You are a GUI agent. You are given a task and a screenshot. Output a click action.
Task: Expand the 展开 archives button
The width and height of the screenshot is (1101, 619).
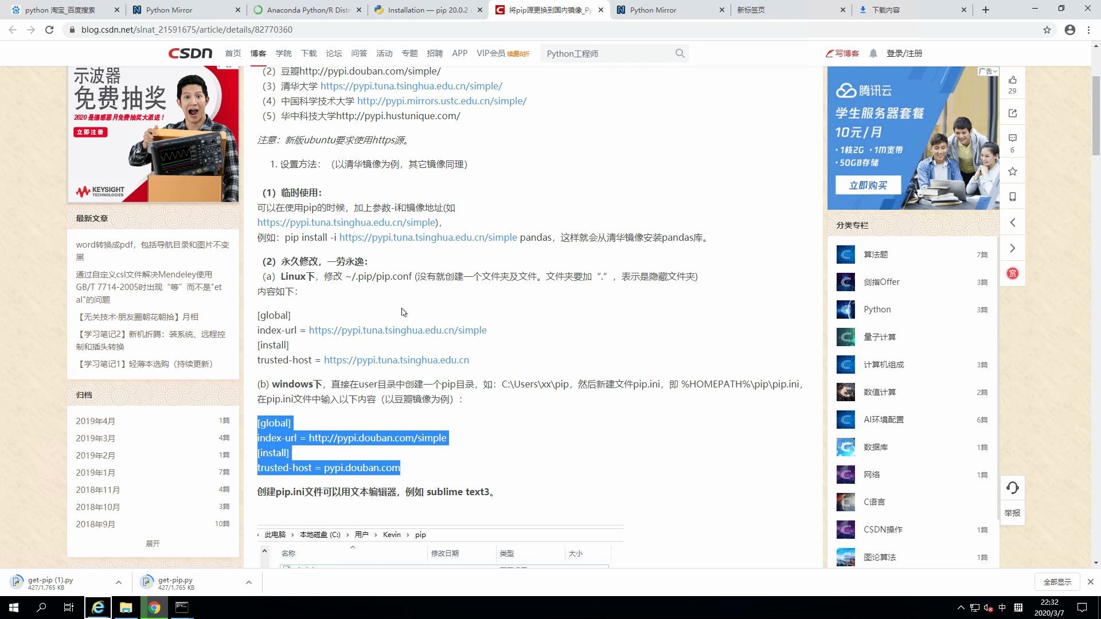point(151,543)
